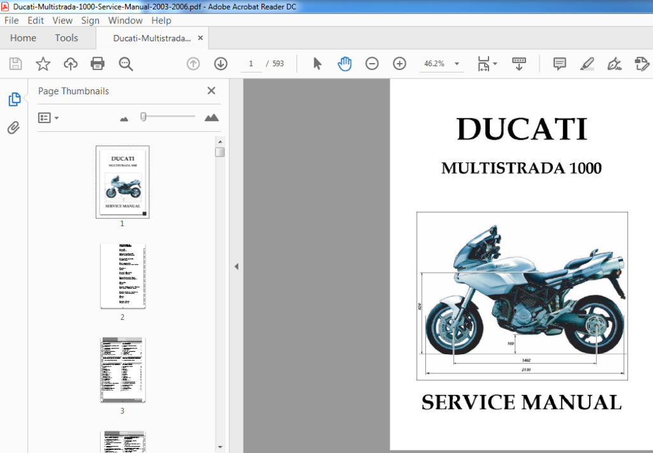Activate the Hand pan tool

pos(344,64)
